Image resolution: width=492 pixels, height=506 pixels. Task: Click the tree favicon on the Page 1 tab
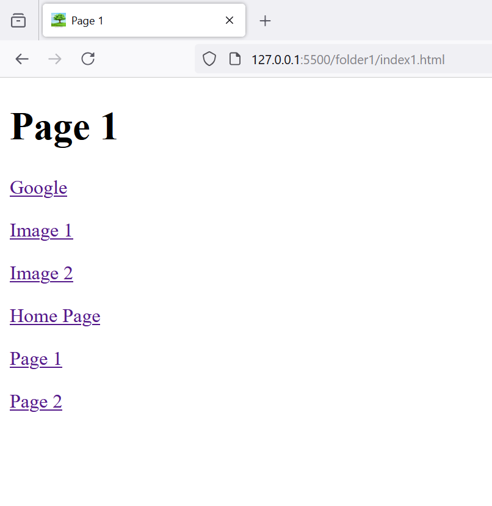click(59, 20)
